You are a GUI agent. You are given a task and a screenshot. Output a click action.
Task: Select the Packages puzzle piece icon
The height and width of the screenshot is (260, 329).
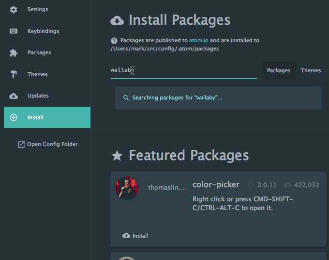tap(14, 53)
